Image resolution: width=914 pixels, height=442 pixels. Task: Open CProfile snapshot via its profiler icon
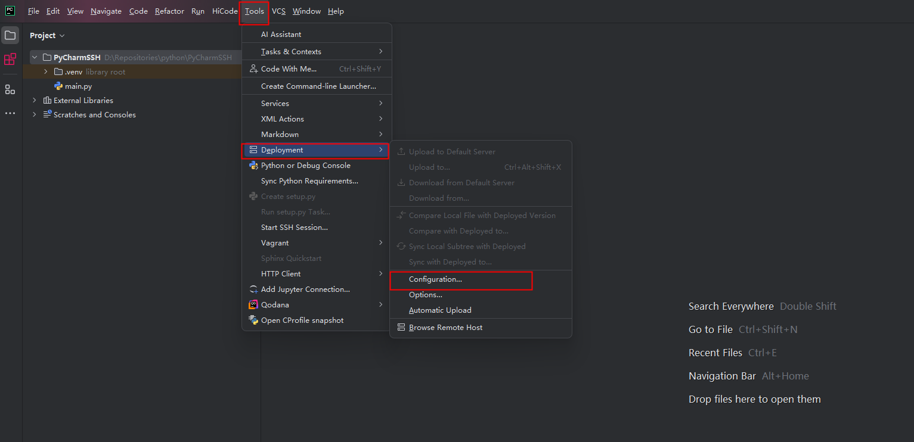(x=253, y=320)
